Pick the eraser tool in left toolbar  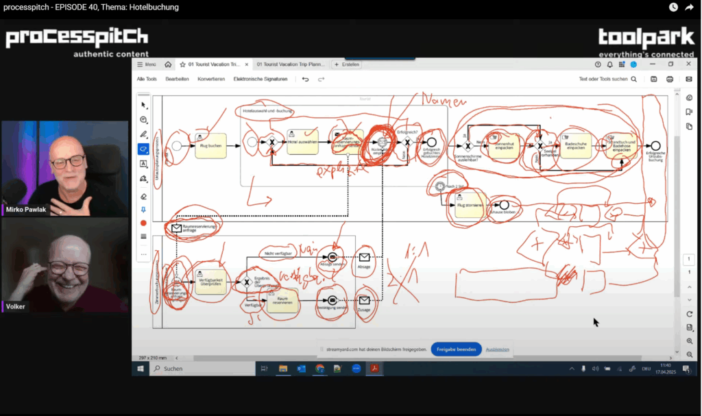[143, 195]
